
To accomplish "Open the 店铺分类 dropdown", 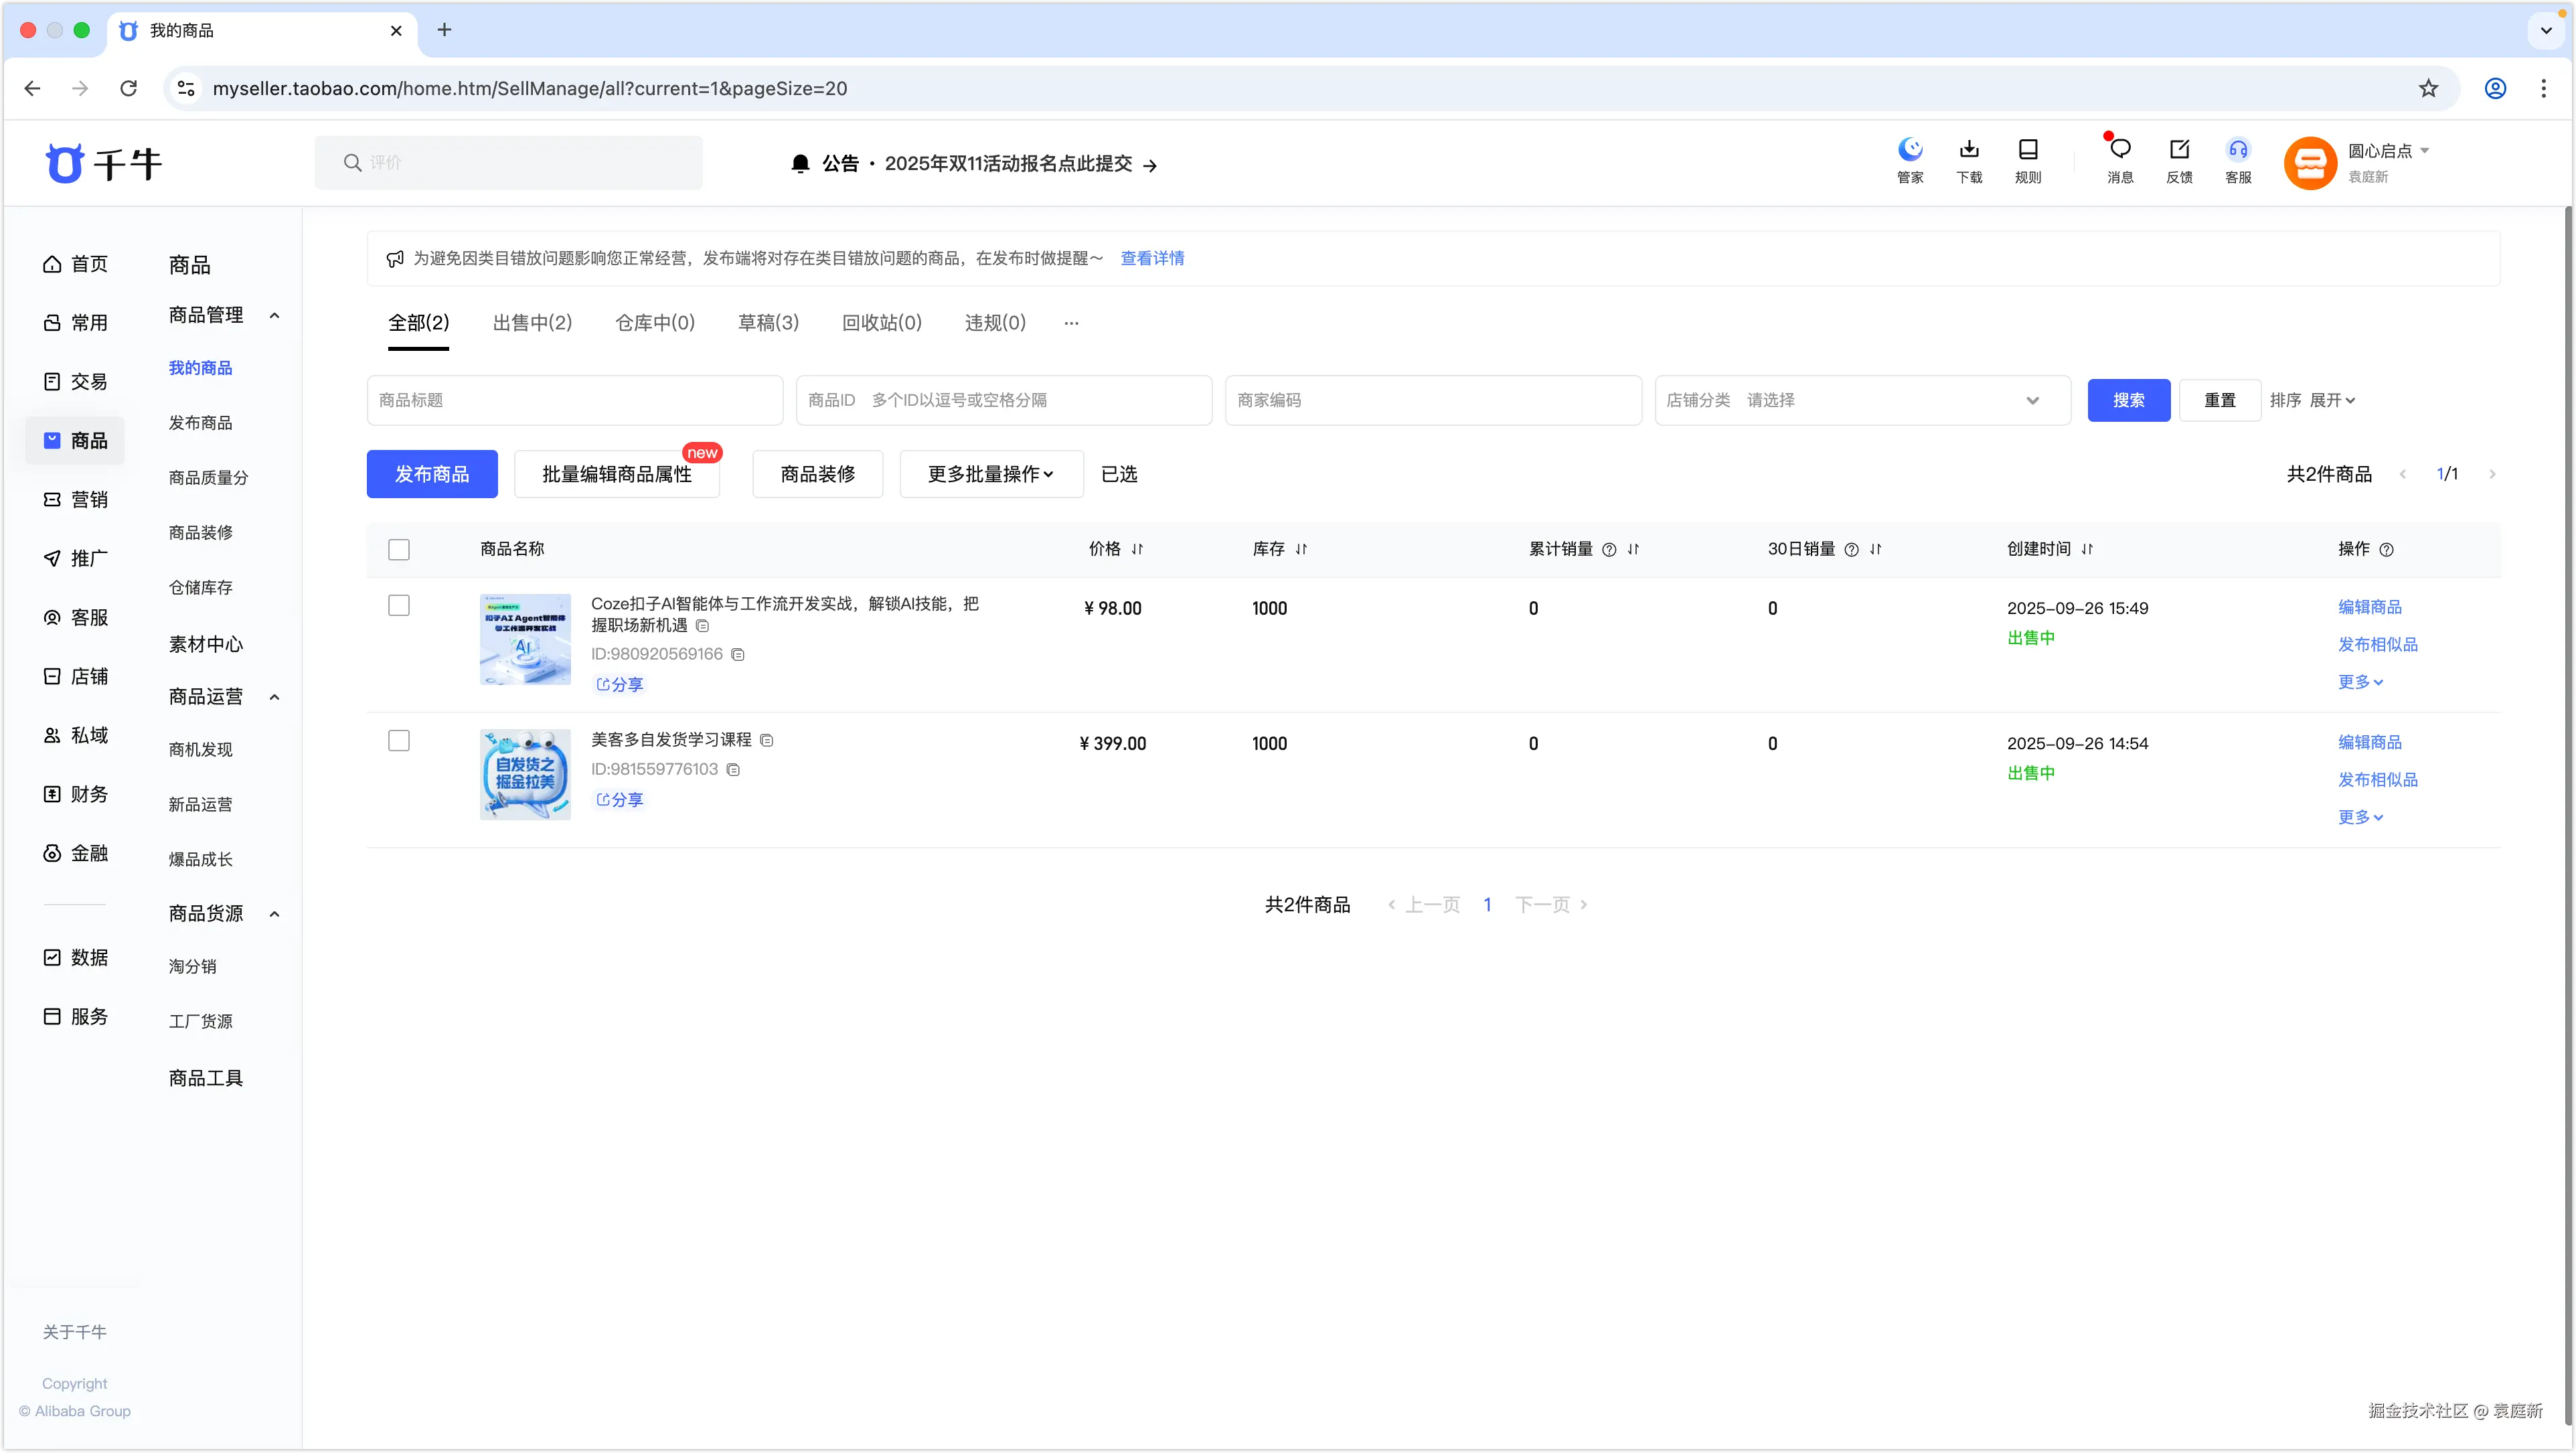I will pos(1862,400).
